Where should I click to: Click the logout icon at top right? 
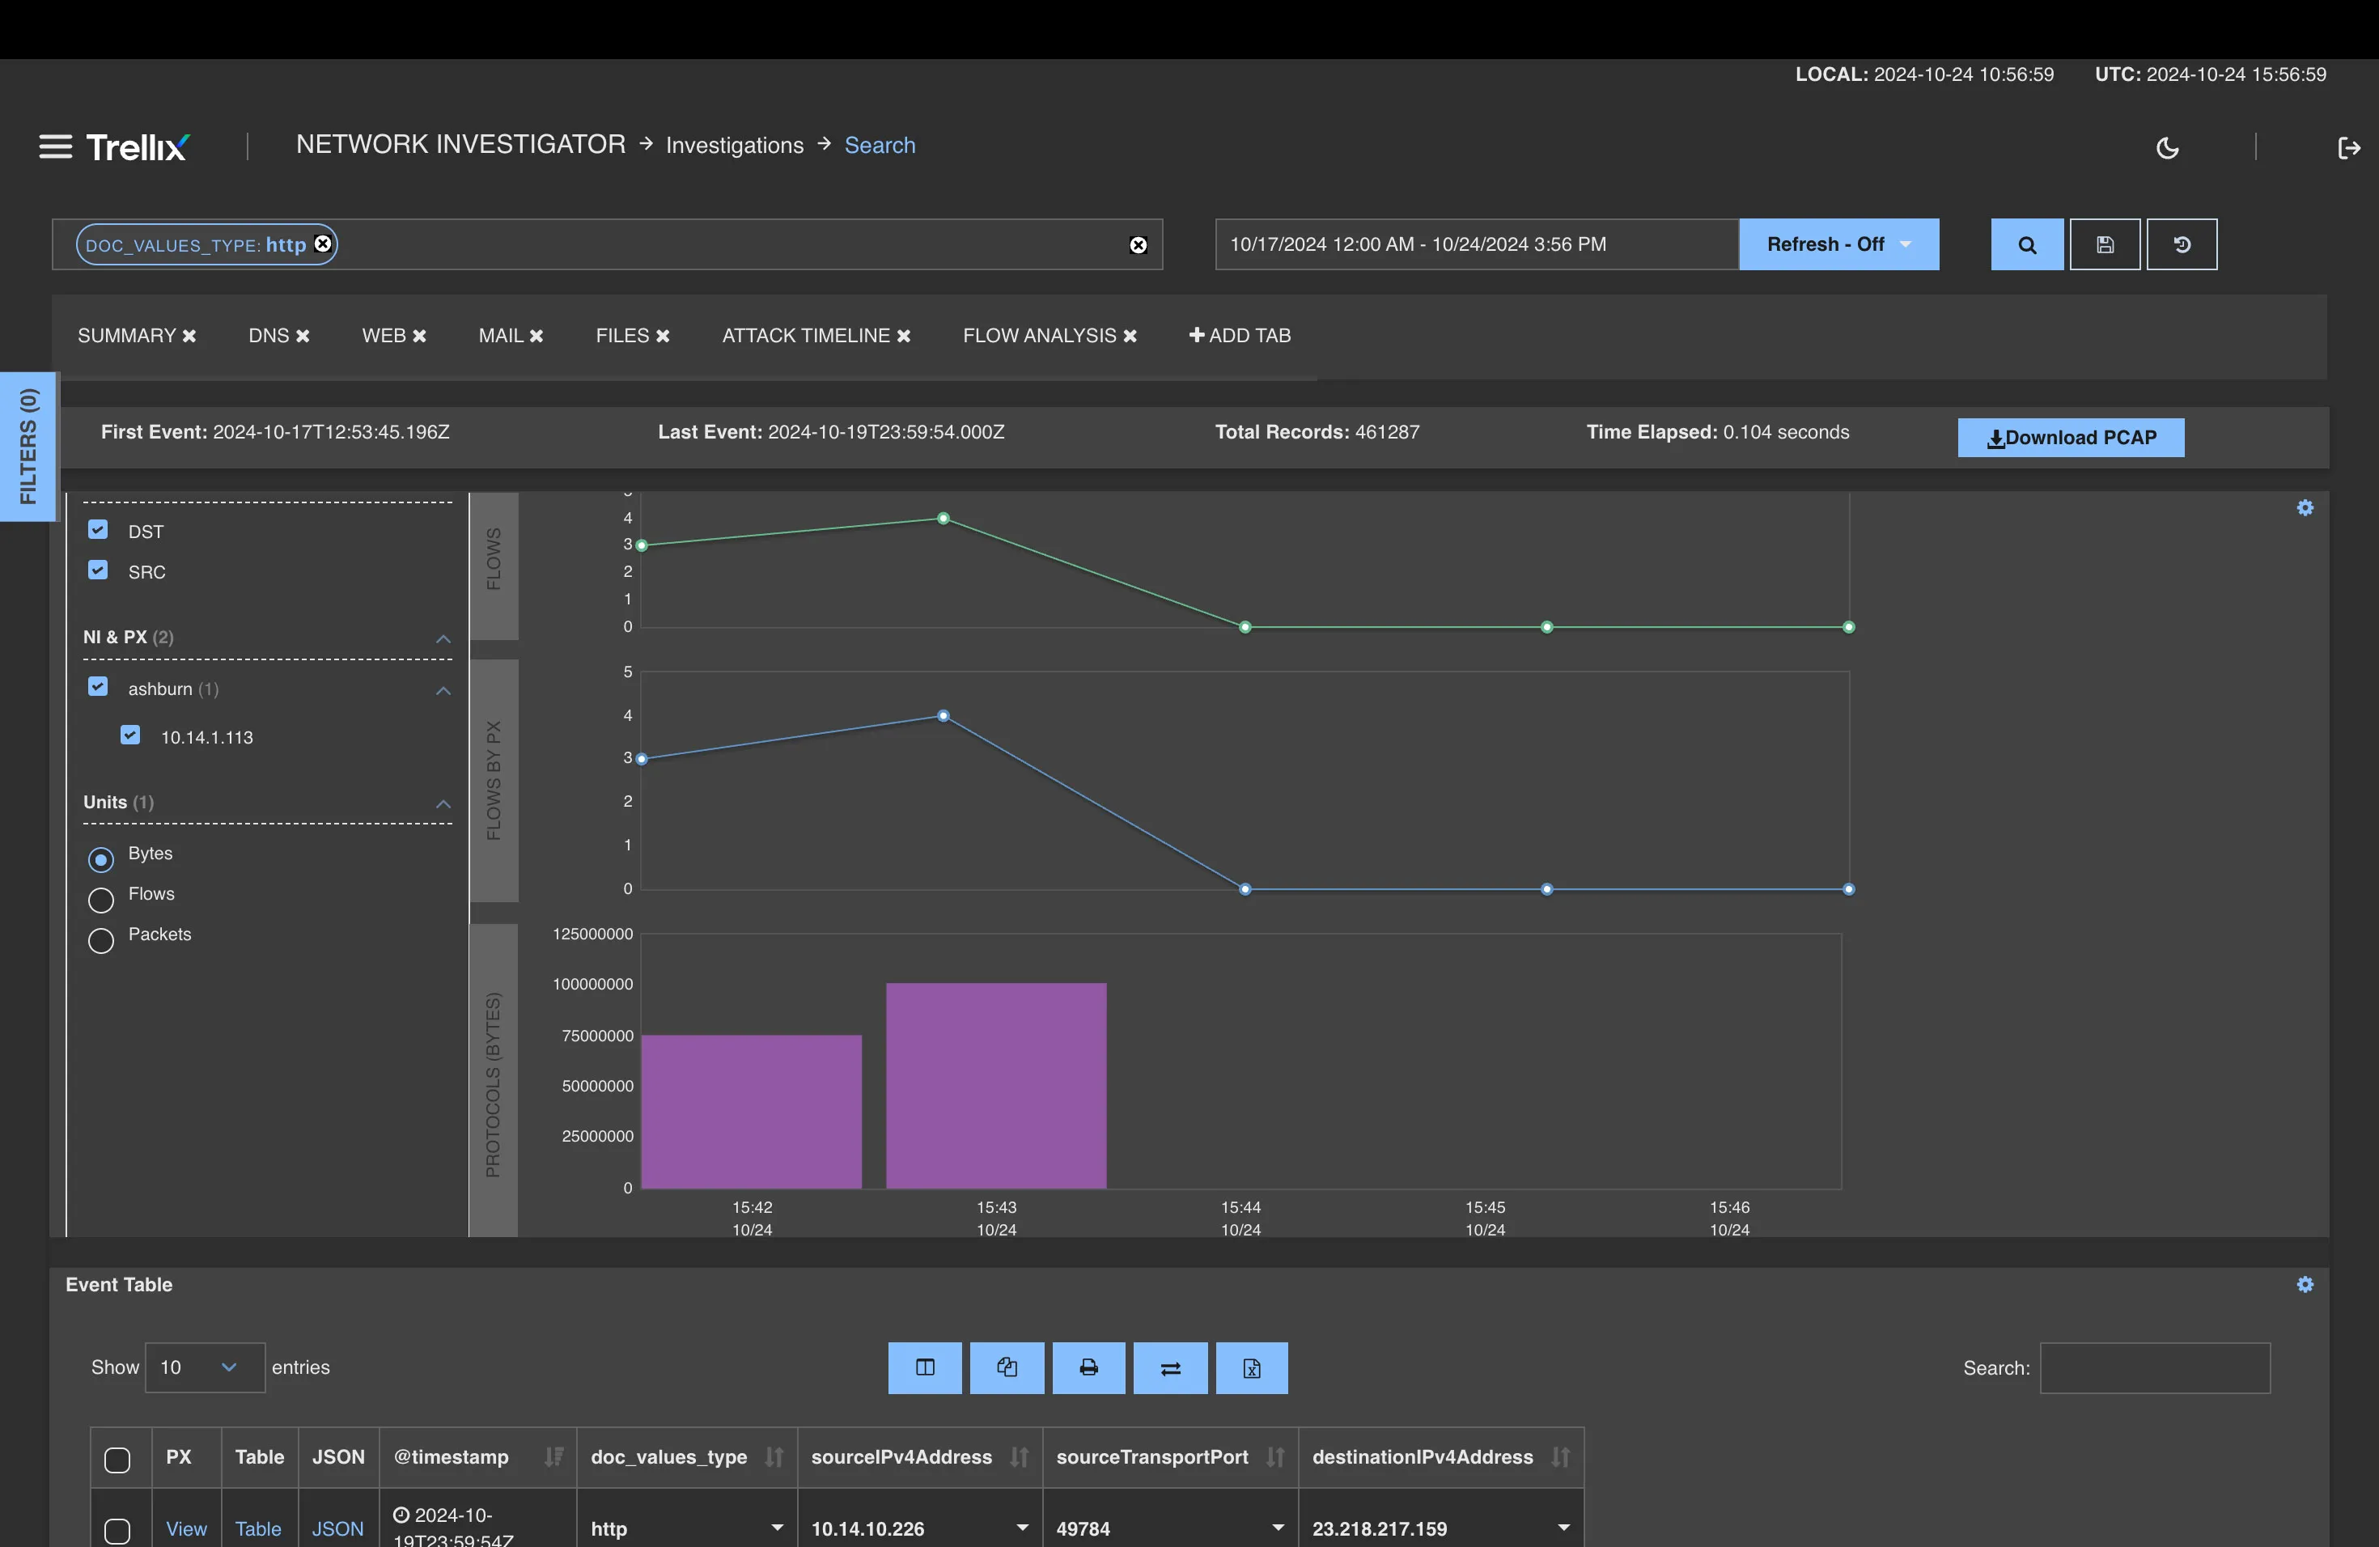coord(2348,148)
